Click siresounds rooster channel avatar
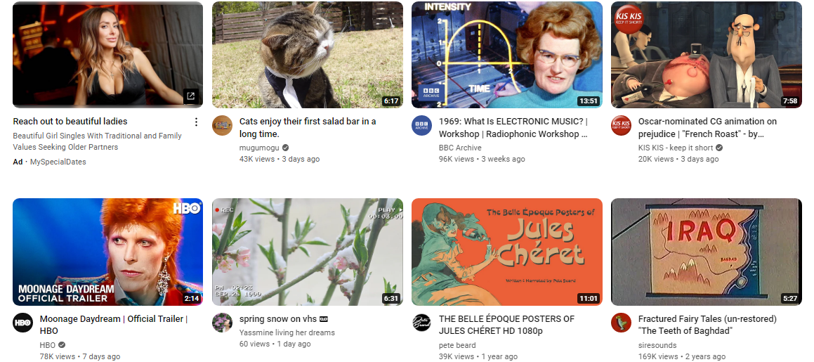 coord(621,323)
